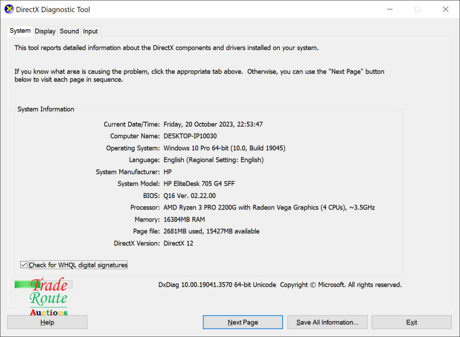
Task: Open the Sound tab
Action: [69, 31]
